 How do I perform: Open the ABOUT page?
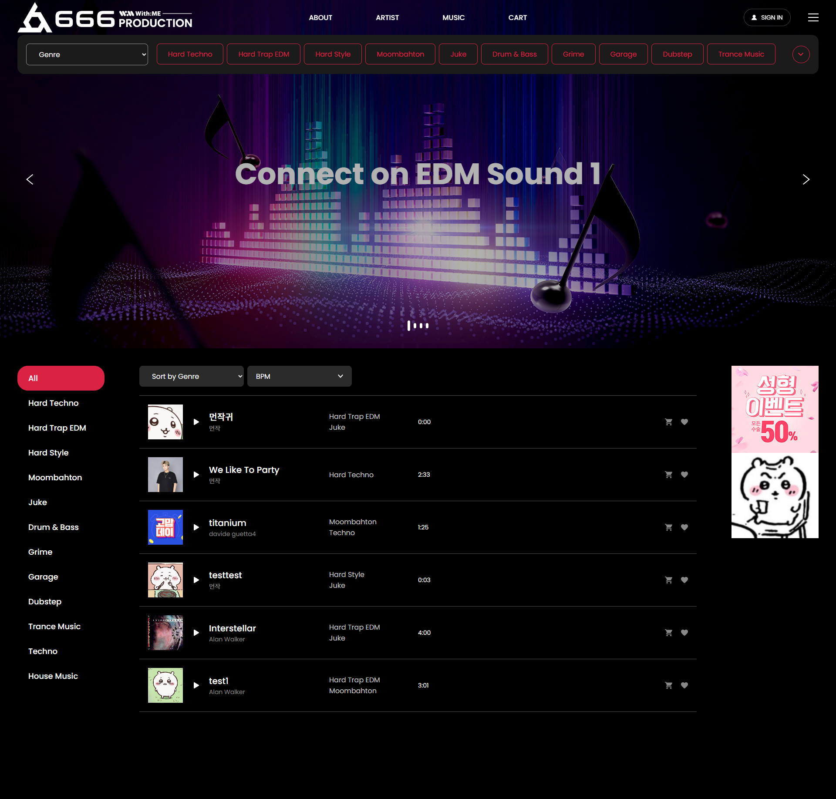320,18
